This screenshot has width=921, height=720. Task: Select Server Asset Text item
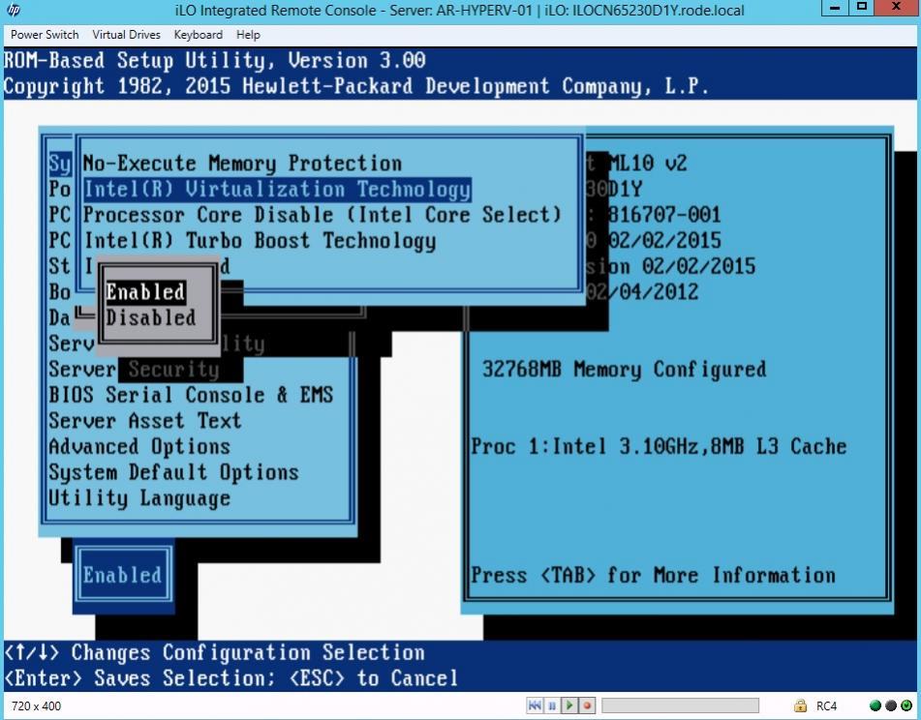145,421
